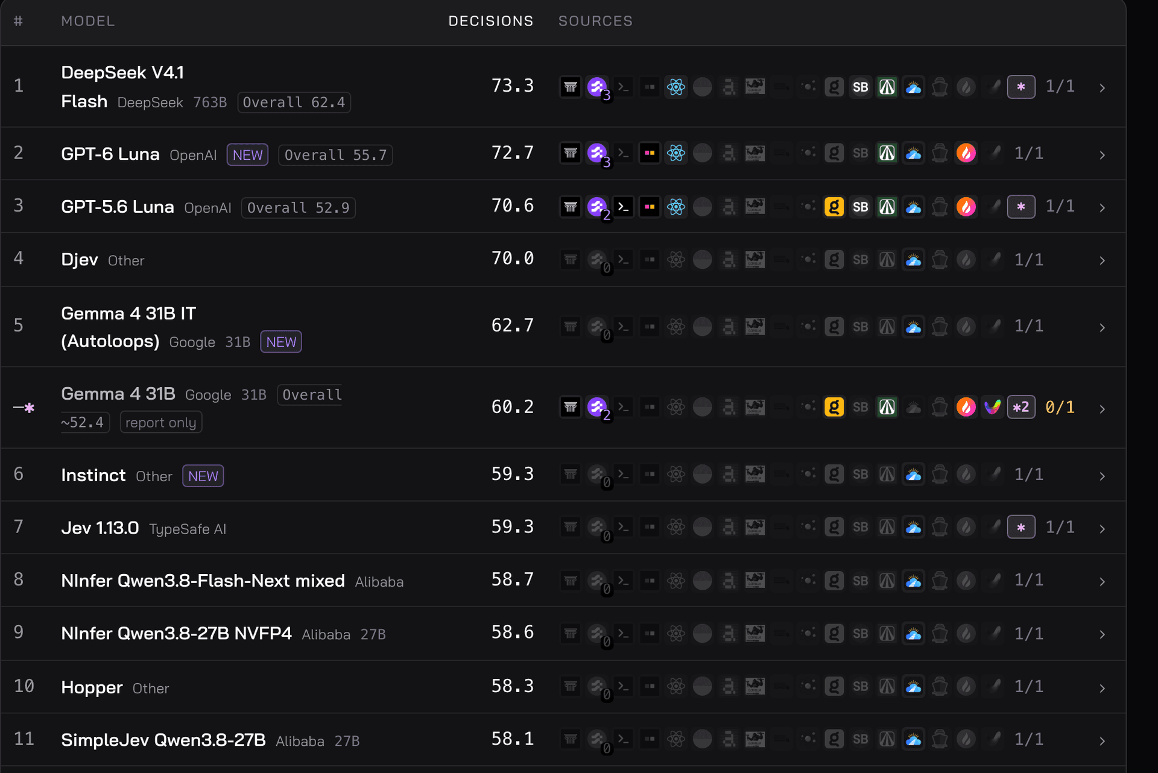Click the Overall 62.4 badge

[294, 103]
